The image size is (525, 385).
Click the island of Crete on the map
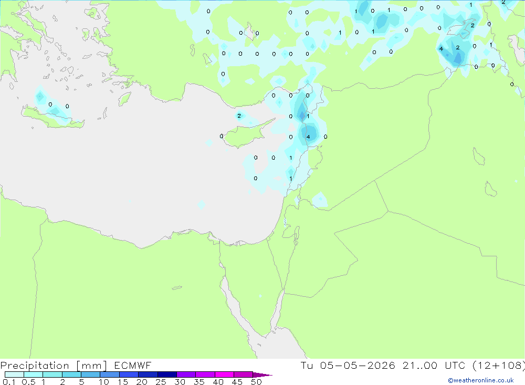pyautogui.click(x=52, y=117)
